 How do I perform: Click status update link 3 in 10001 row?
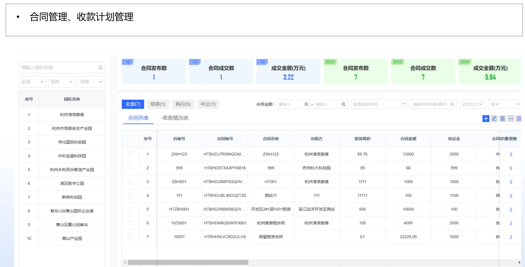[x=511, y=237]
